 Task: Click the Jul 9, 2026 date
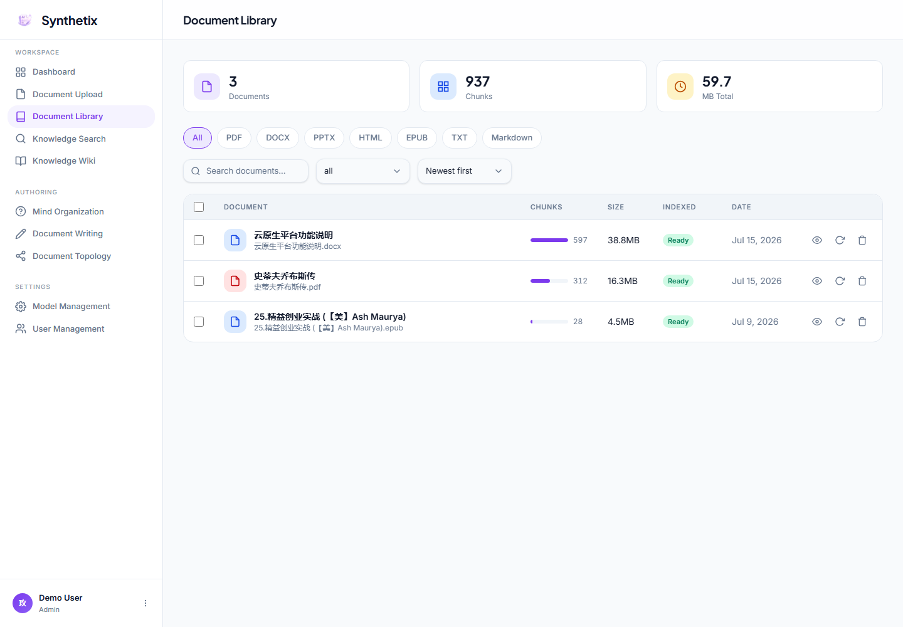pos(755,322)
